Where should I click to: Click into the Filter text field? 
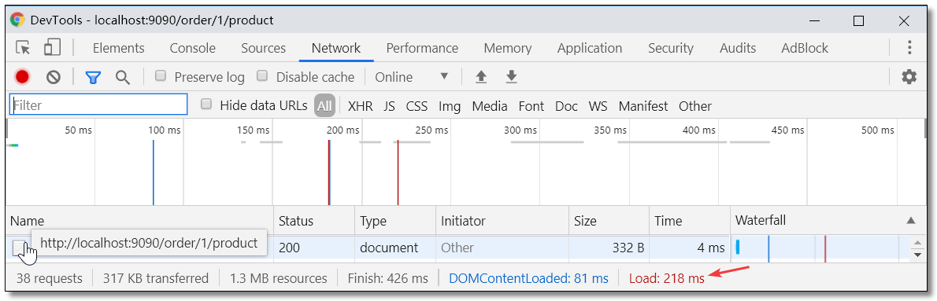(x=98, y=105)
